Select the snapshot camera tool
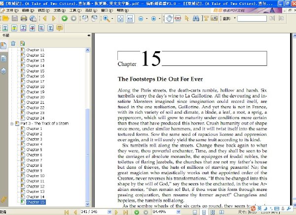This screenshot has height=215, width=296. tap(214, 19)
